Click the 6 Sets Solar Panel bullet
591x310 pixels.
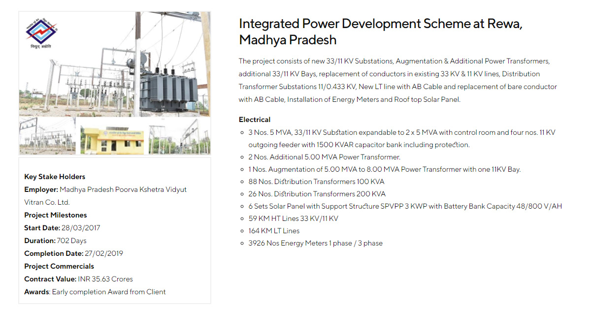tap(405, 206)
